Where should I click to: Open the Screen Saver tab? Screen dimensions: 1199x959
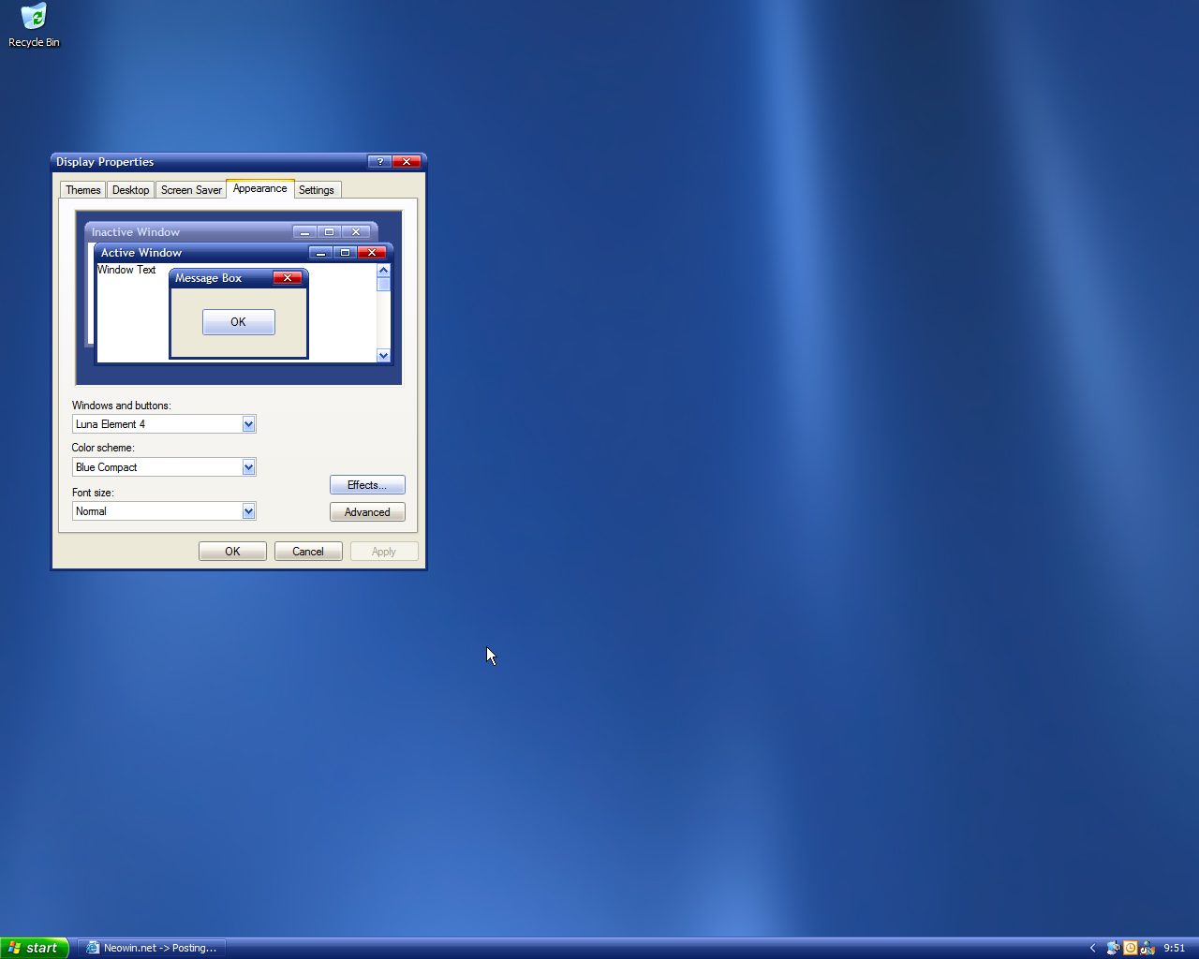[190, 189]
